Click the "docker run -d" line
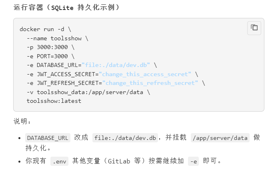 point(45,29)
